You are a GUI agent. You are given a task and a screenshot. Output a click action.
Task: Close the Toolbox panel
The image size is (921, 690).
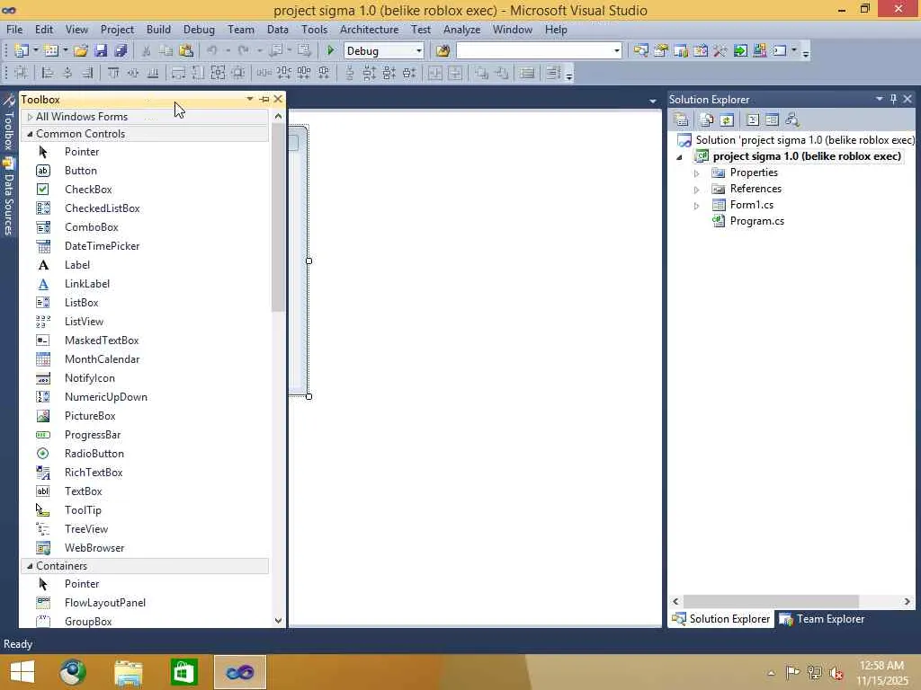(x=279, y=99)
